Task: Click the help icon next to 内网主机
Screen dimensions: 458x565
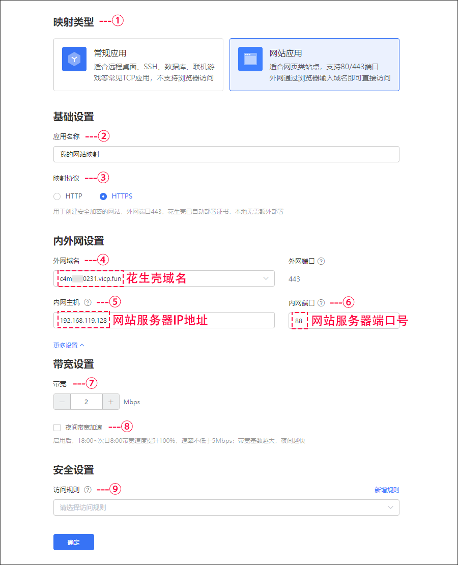Action: pos(88,302)
